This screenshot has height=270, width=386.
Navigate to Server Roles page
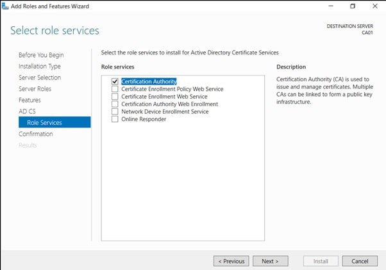pos(35,89)
